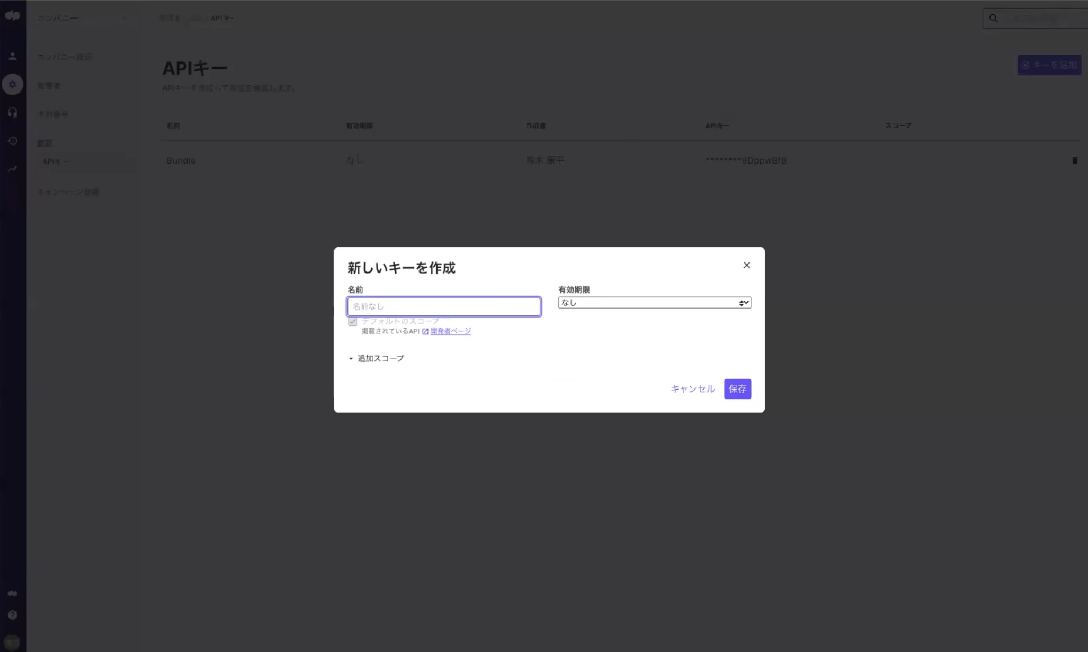Open 予約番号 in the side menu

(x=52, y=114)
